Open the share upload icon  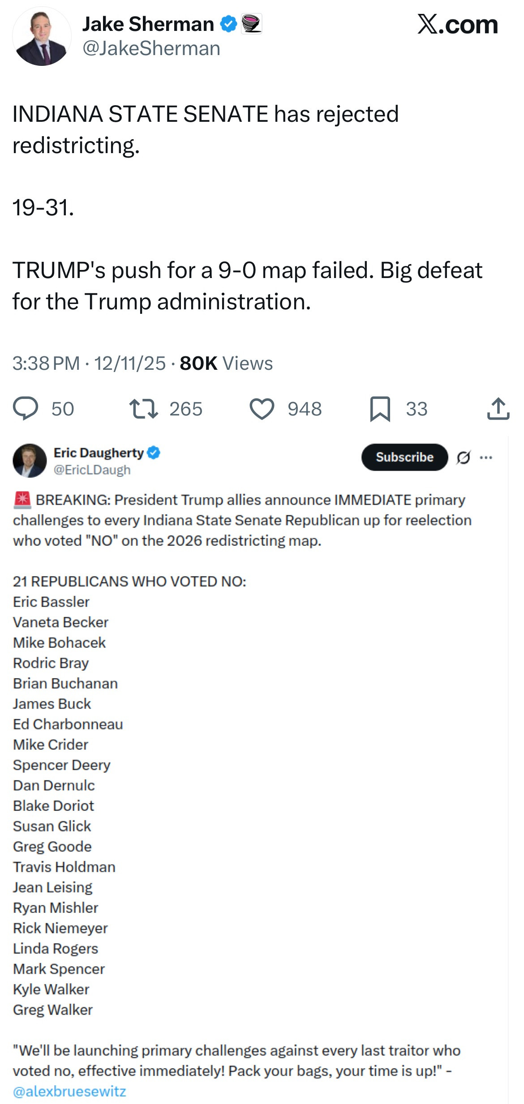click(498, 408)
